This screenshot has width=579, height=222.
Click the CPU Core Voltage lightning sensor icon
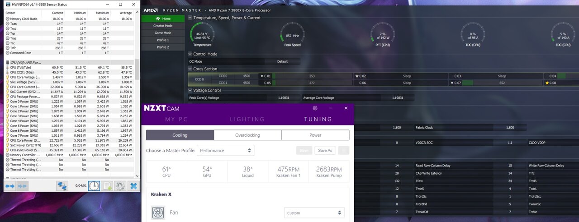click(7, 77)
